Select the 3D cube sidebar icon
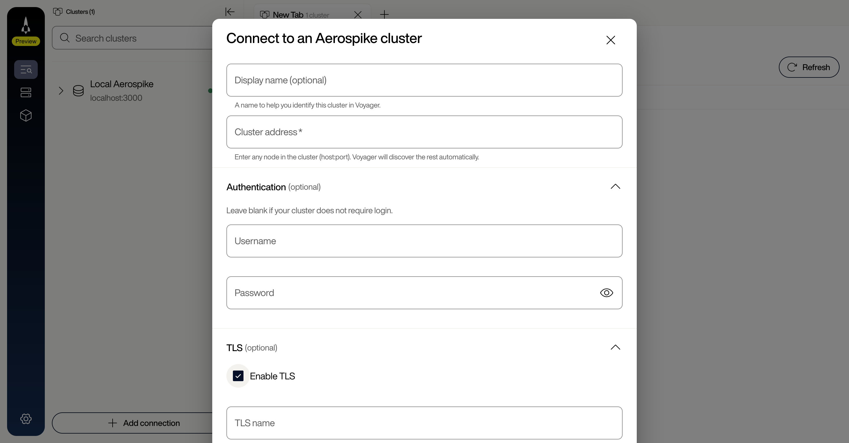The width and height of the screenshot is (849, 443). coord(26,115)
